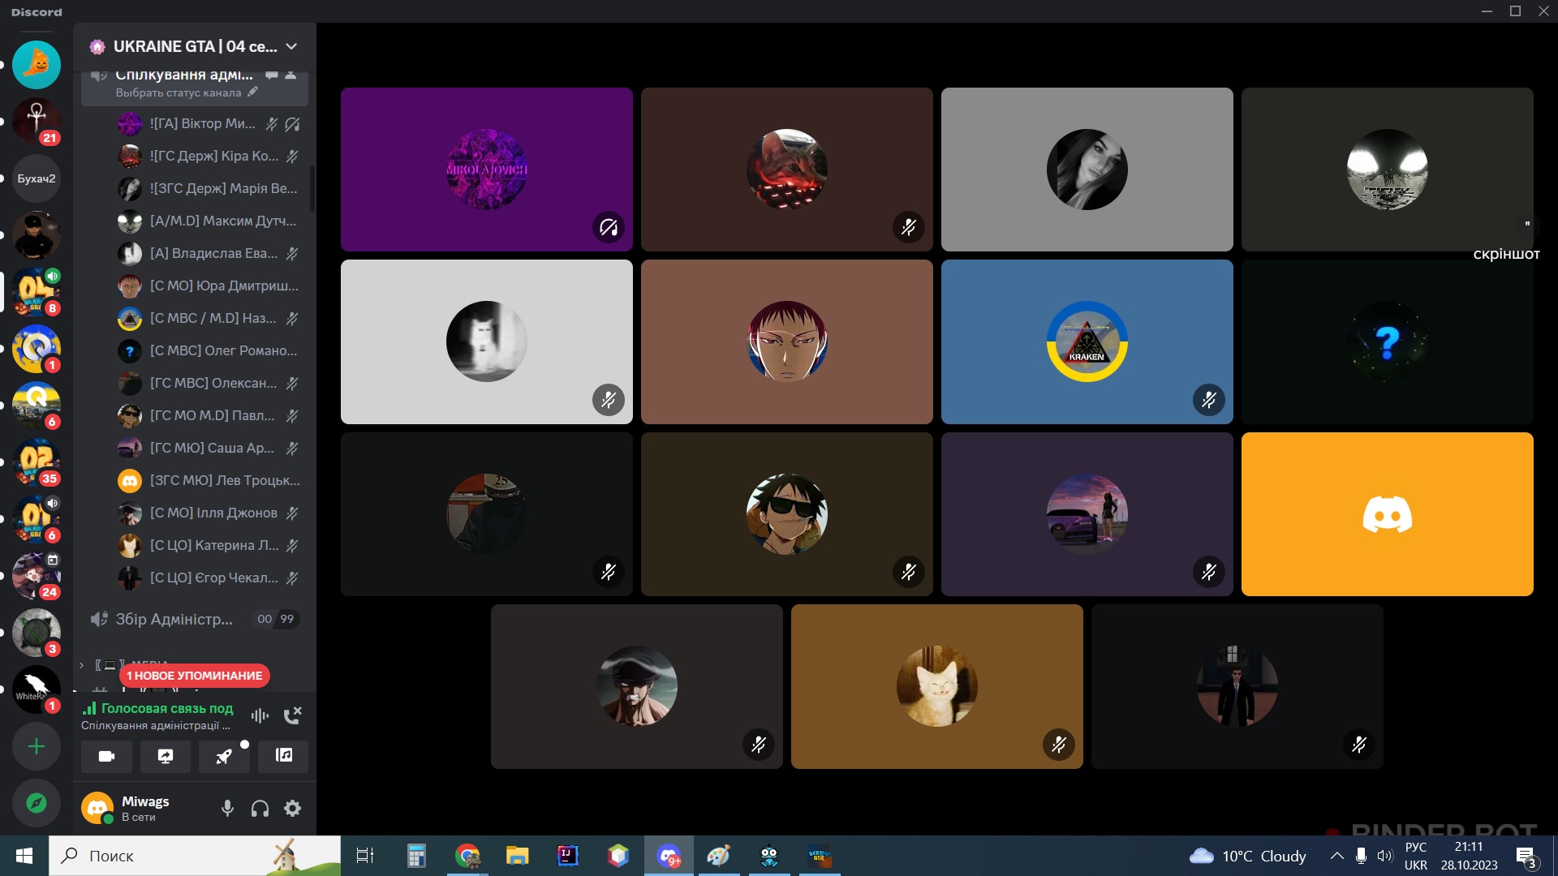Open voice channel text chat icon
The image size is (1558, 876).
(272, 75)
